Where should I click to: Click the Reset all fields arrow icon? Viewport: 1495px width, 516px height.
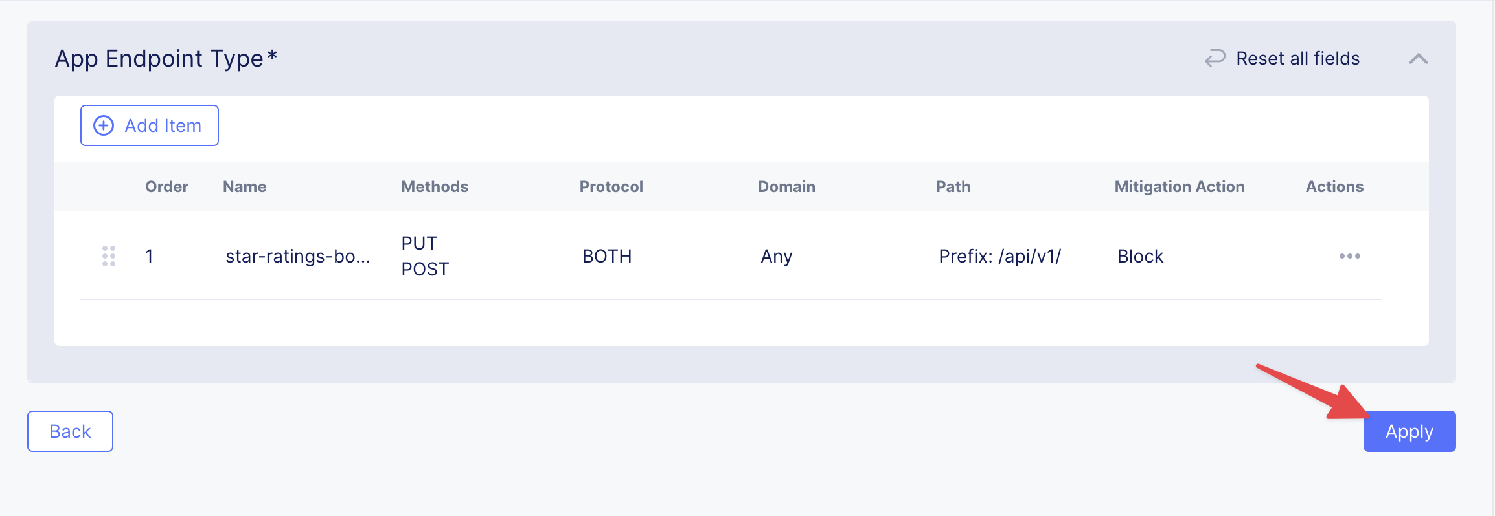(x=1215, y=58)
